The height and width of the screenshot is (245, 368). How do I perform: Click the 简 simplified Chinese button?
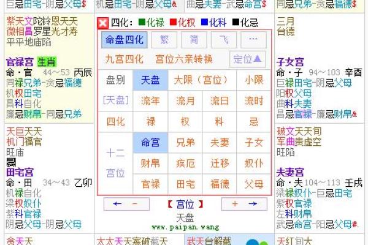(x=194, y=40)
